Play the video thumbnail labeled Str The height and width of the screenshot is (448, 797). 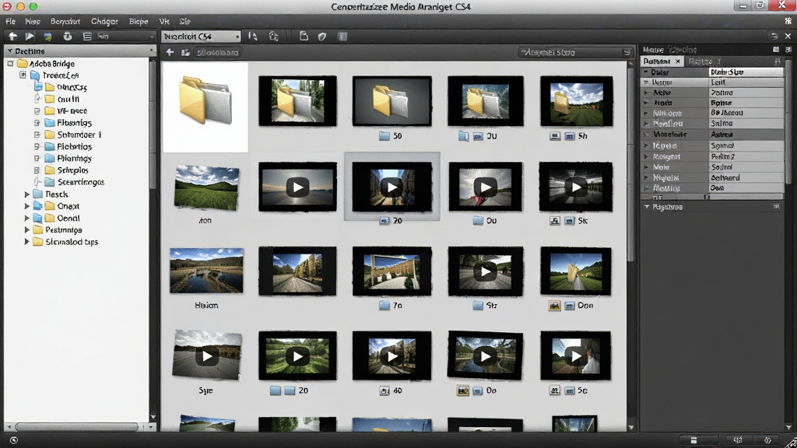pos(486,271)
